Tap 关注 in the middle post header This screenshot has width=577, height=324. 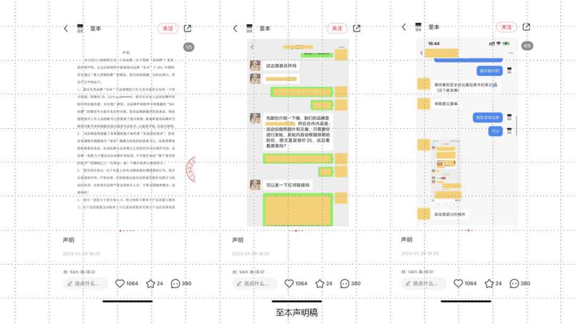337,28
